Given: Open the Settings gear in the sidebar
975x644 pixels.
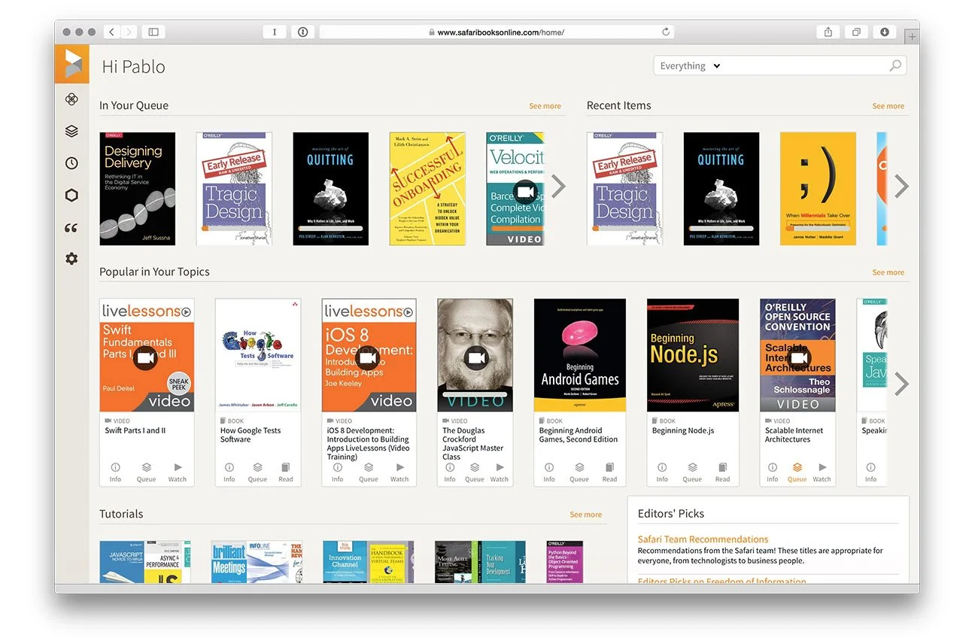Looking at the screenshot, I should [x=71, y=259].
